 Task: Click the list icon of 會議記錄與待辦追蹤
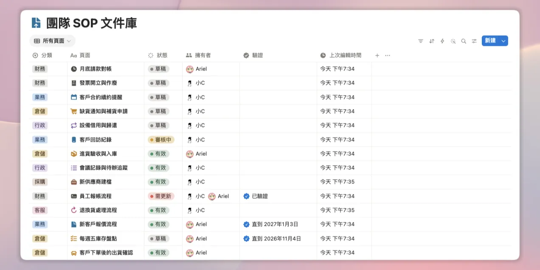click(74, 168)
